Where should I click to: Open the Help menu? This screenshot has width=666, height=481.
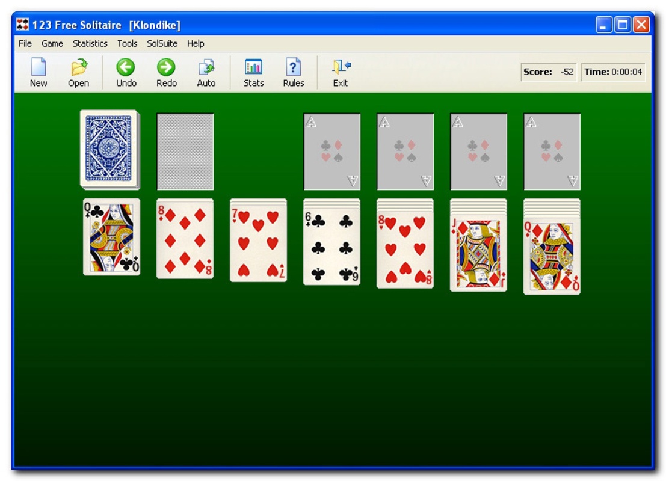click(196, 43)
